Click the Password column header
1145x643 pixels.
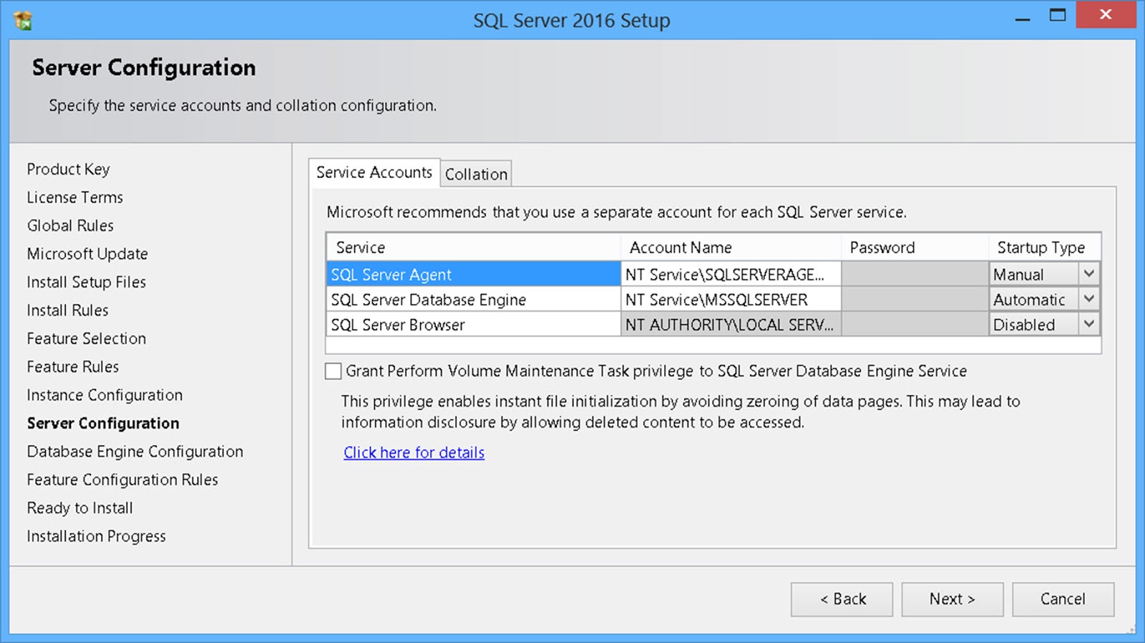(x=915, y=247)
